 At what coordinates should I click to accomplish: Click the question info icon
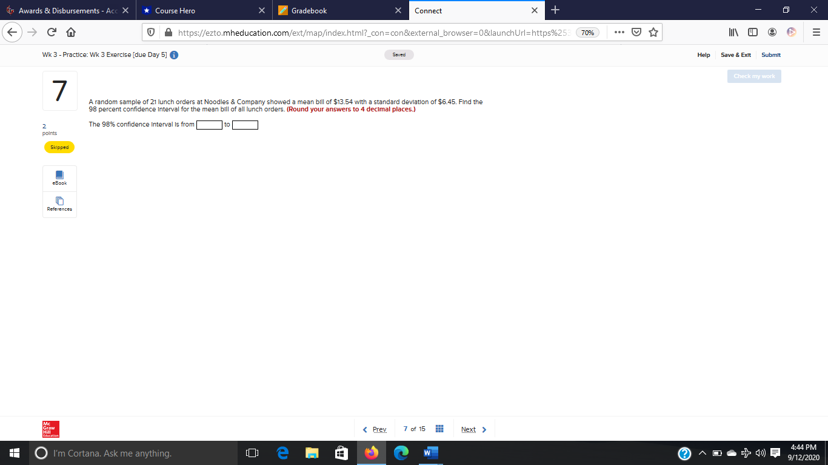(174, 54)
